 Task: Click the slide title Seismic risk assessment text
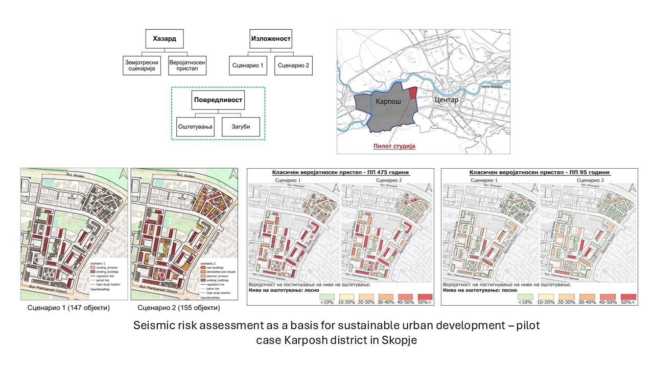pos(336,332)
